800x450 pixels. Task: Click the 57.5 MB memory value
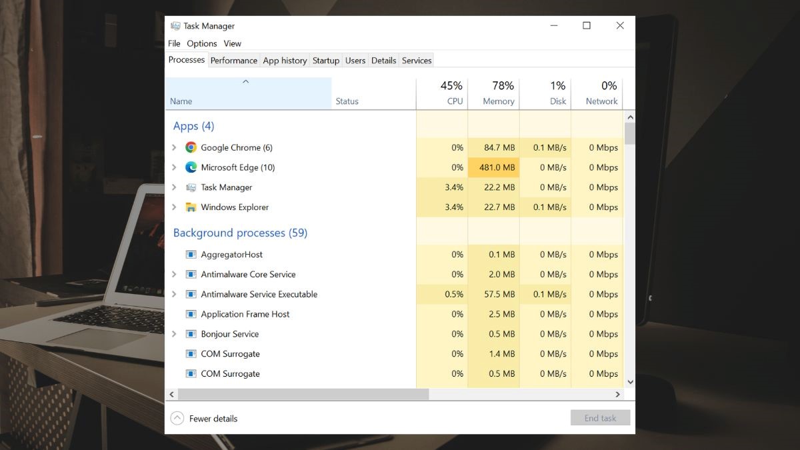(x=500, y=294)
